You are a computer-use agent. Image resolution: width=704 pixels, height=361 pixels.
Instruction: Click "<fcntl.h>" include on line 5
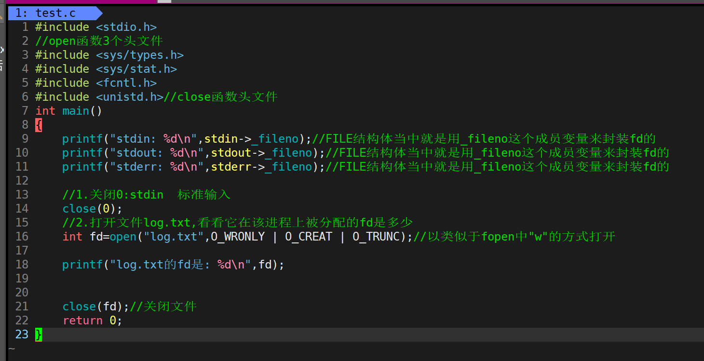(126, 83)
